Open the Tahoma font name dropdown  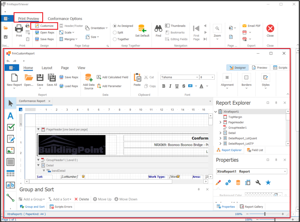point(197,77)
